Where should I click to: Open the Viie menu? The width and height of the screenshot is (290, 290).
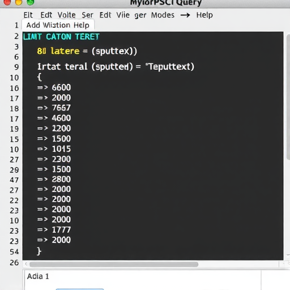123,15
